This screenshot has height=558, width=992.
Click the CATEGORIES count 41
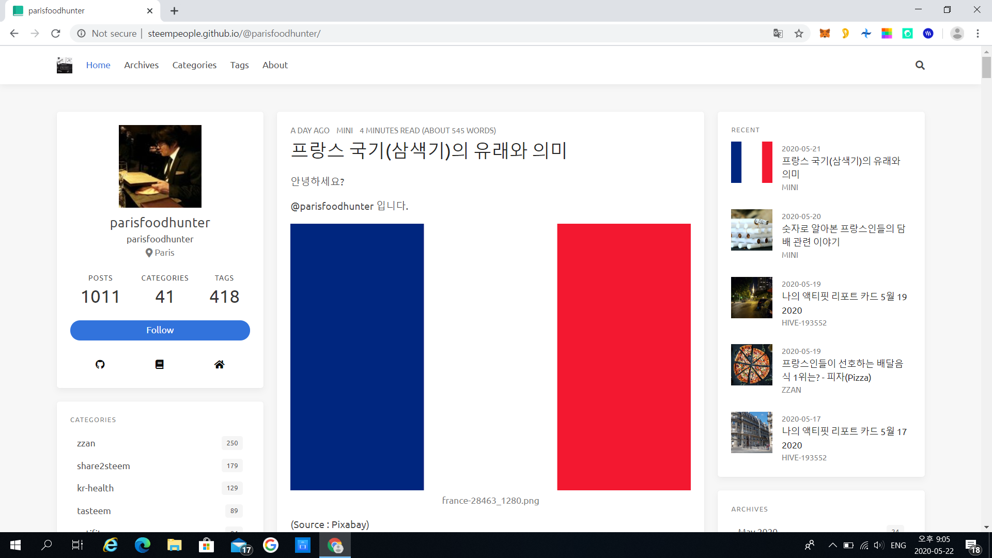[x=165, y=297]
